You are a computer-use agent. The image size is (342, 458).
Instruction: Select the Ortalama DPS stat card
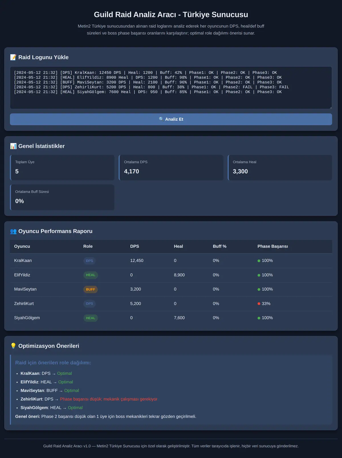point(171,168)
